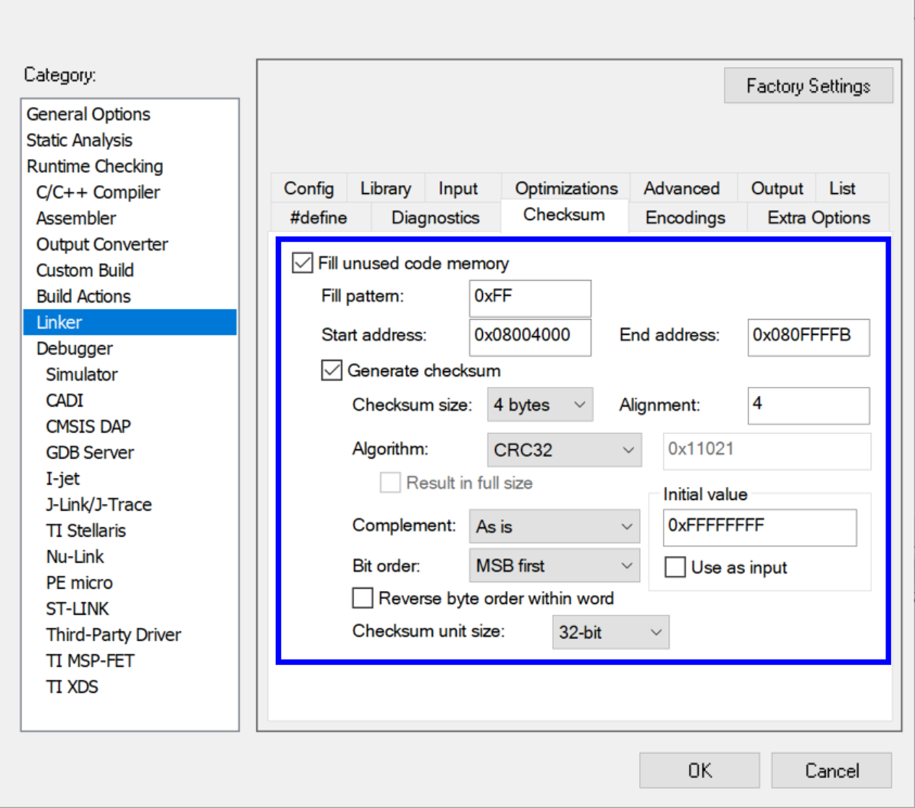The height and width of the screenshot is (808, 915).
Task: Restore Factory Settings
Action: tap(808, 86)
